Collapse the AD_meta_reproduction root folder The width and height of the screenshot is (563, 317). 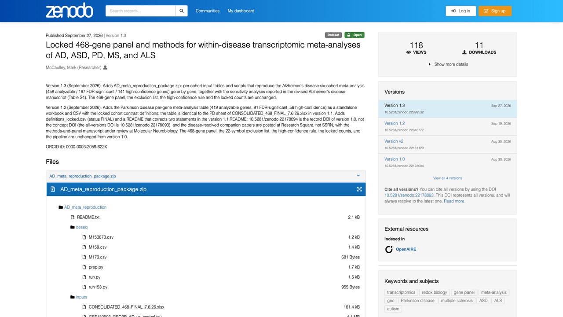coord(61,207)
